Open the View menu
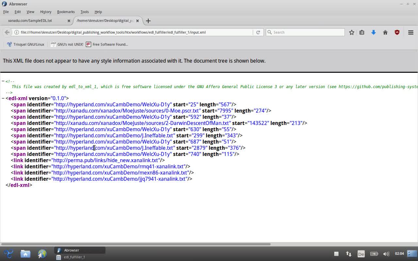This screenshot has height=261, width=418. [x=30, y=12]
